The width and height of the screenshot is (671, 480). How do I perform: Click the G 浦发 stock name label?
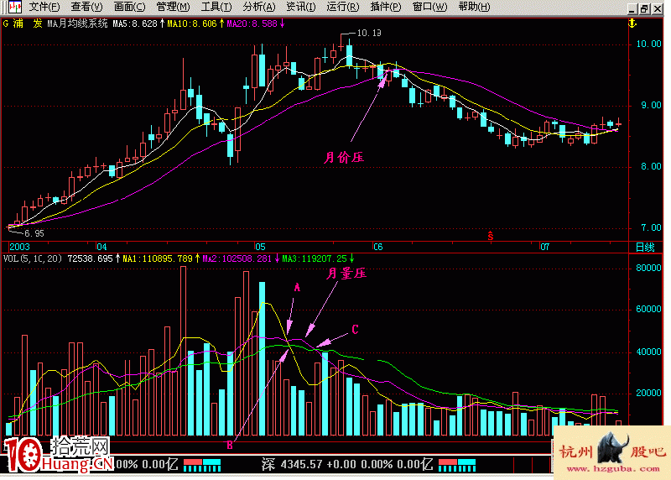coord(23,23)
